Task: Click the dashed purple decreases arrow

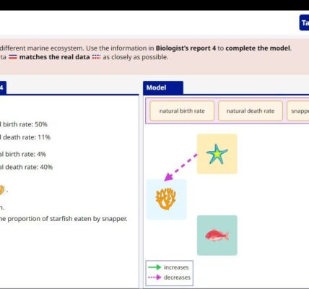Action: 180,168
